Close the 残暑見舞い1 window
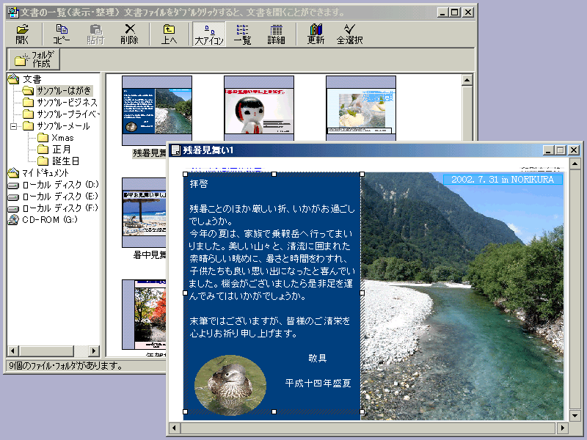Image resolution: width=587 pixels, height=440 pixels. [574, 150]
